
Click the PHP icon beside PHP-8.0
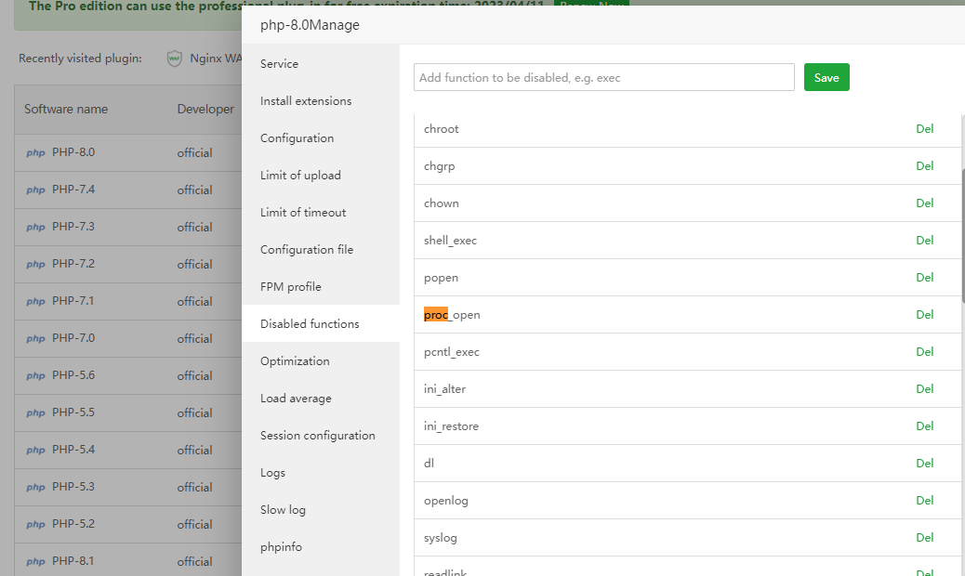(35, 153)
